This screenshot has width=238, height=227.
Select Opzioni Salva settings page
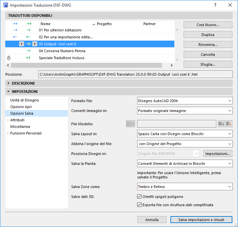(37, 113)
